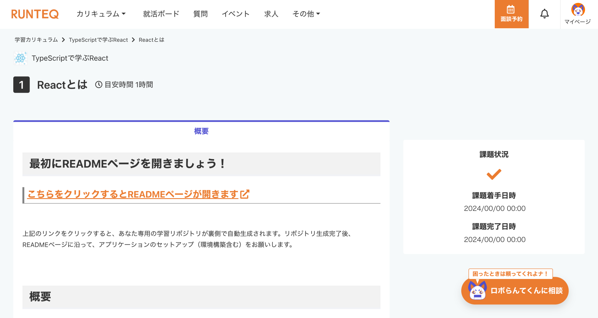Select the 概要 tab
The width and height of the screenshot is (598, 318).
[201, 131]
